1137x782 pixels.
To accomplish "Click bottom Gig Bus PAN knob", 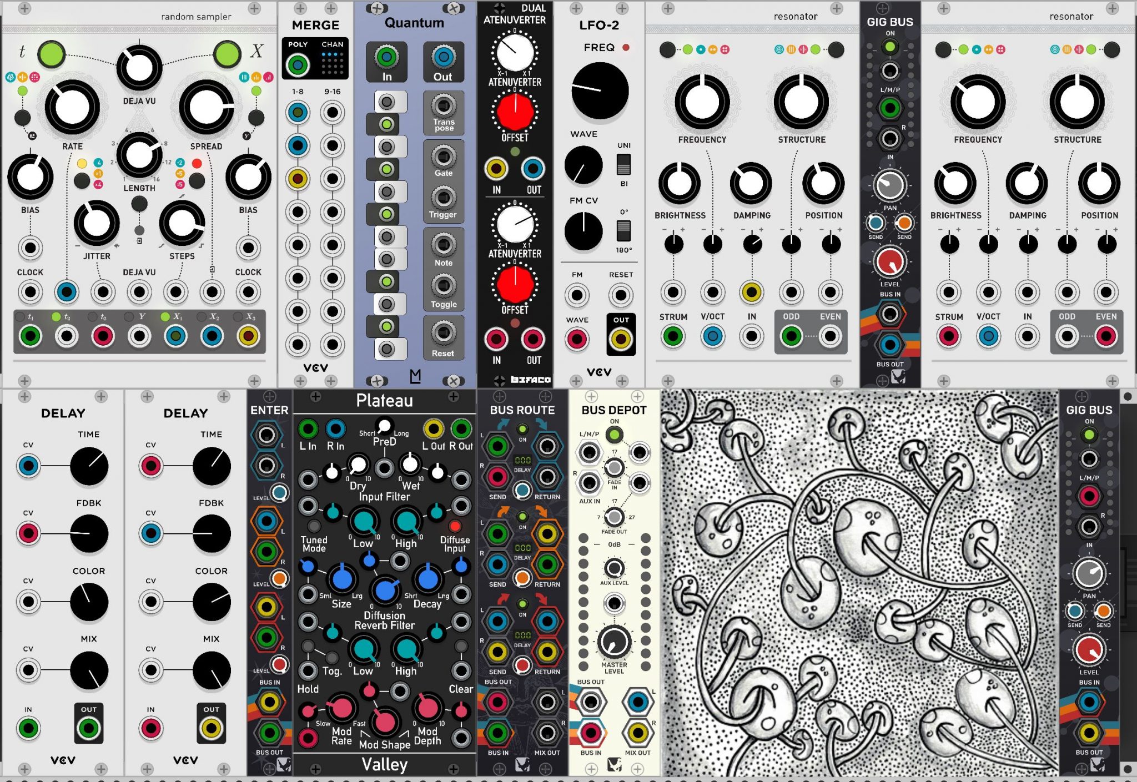I will pyautogui.click(x=1089, y=573).
